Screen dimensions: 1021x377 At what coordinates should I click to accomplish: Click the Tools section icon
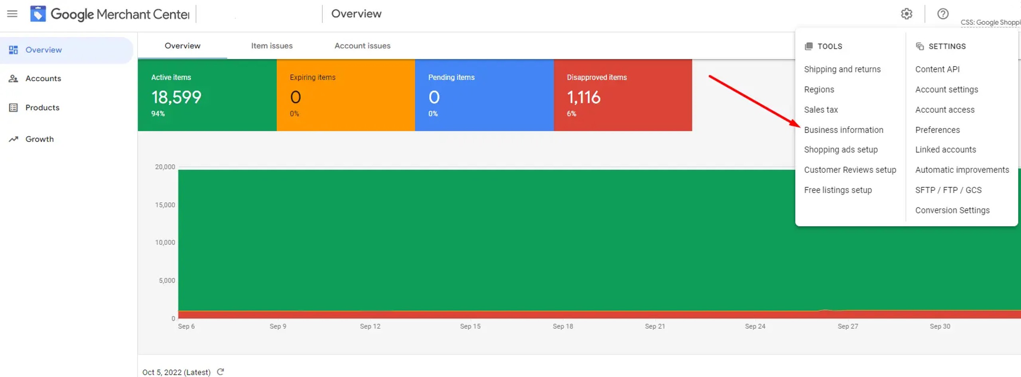coord(808,46)
